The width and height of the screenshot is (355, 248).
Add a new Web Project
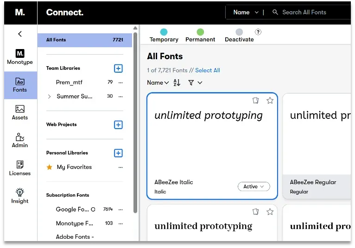click(118, 124)
